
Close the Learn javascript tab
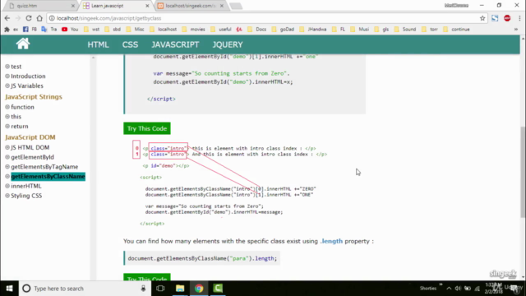point(147,6)
